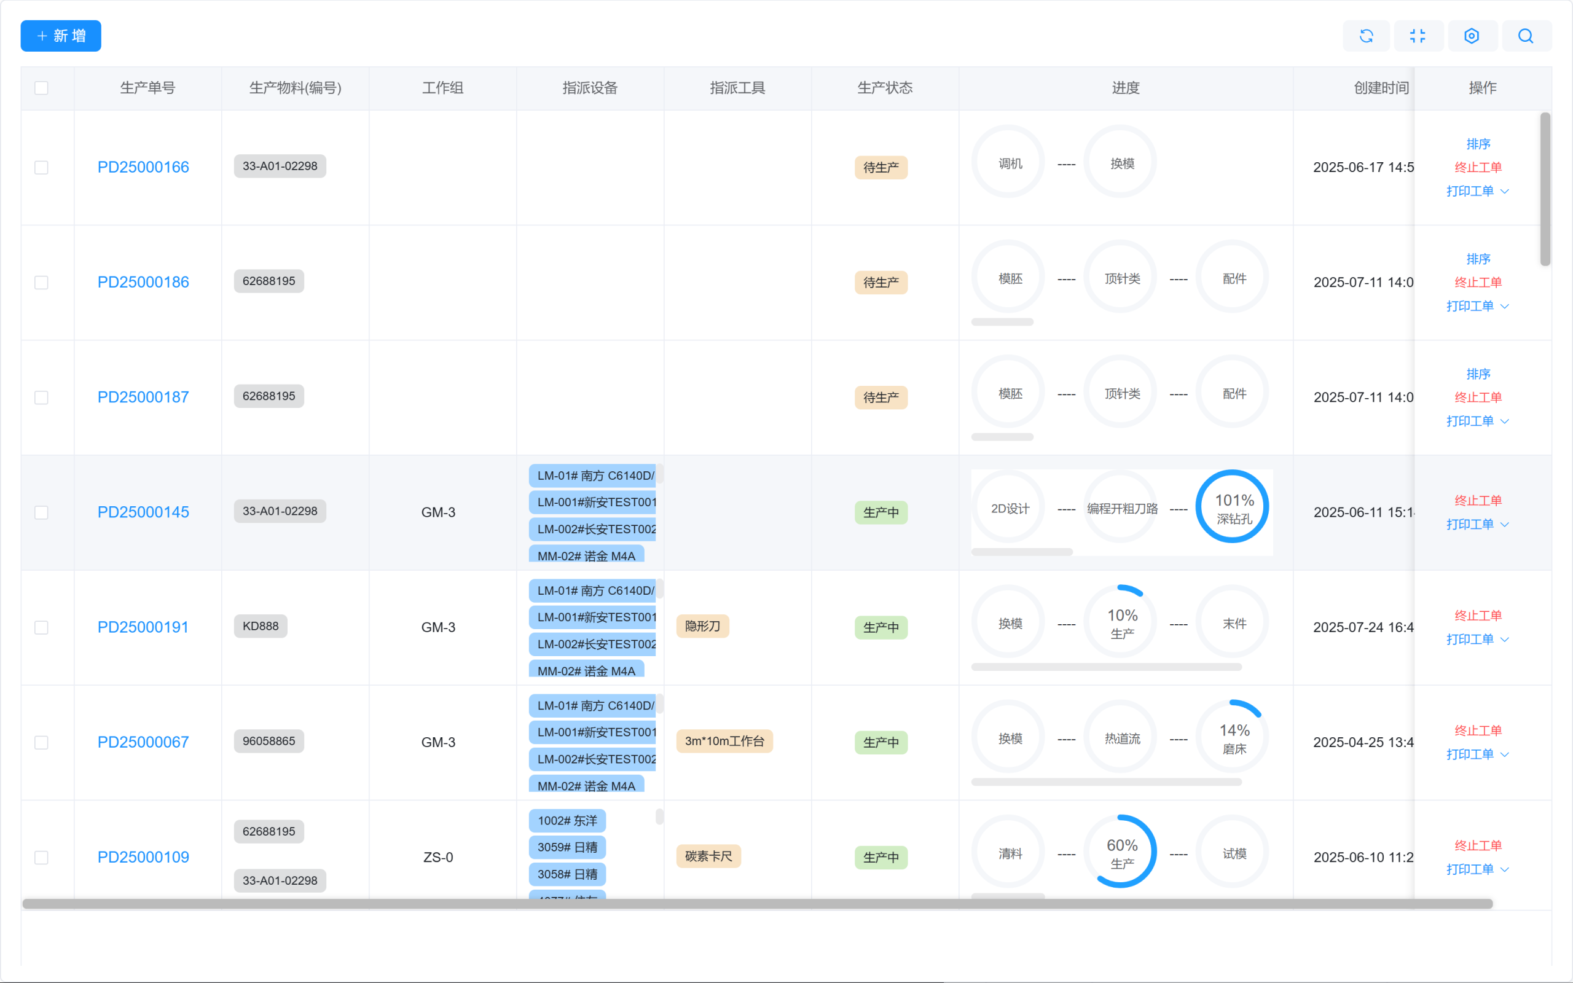Click the 生产单号 column header
This screenshot has height=983, width=1573.
147,88
